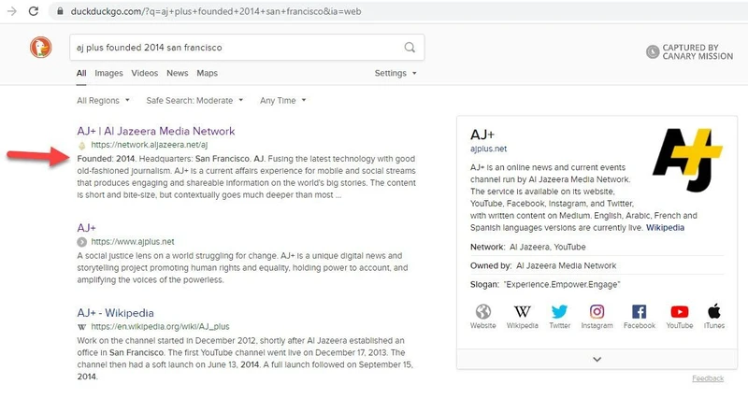Screen dimensions: 748x398
Task: Switch to the Maps tab
Action: 207,74
